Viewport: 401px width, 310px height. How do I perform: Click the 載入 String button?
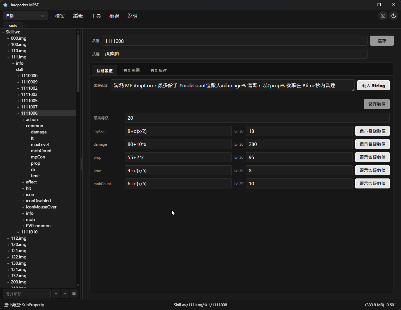coord(373,86)
